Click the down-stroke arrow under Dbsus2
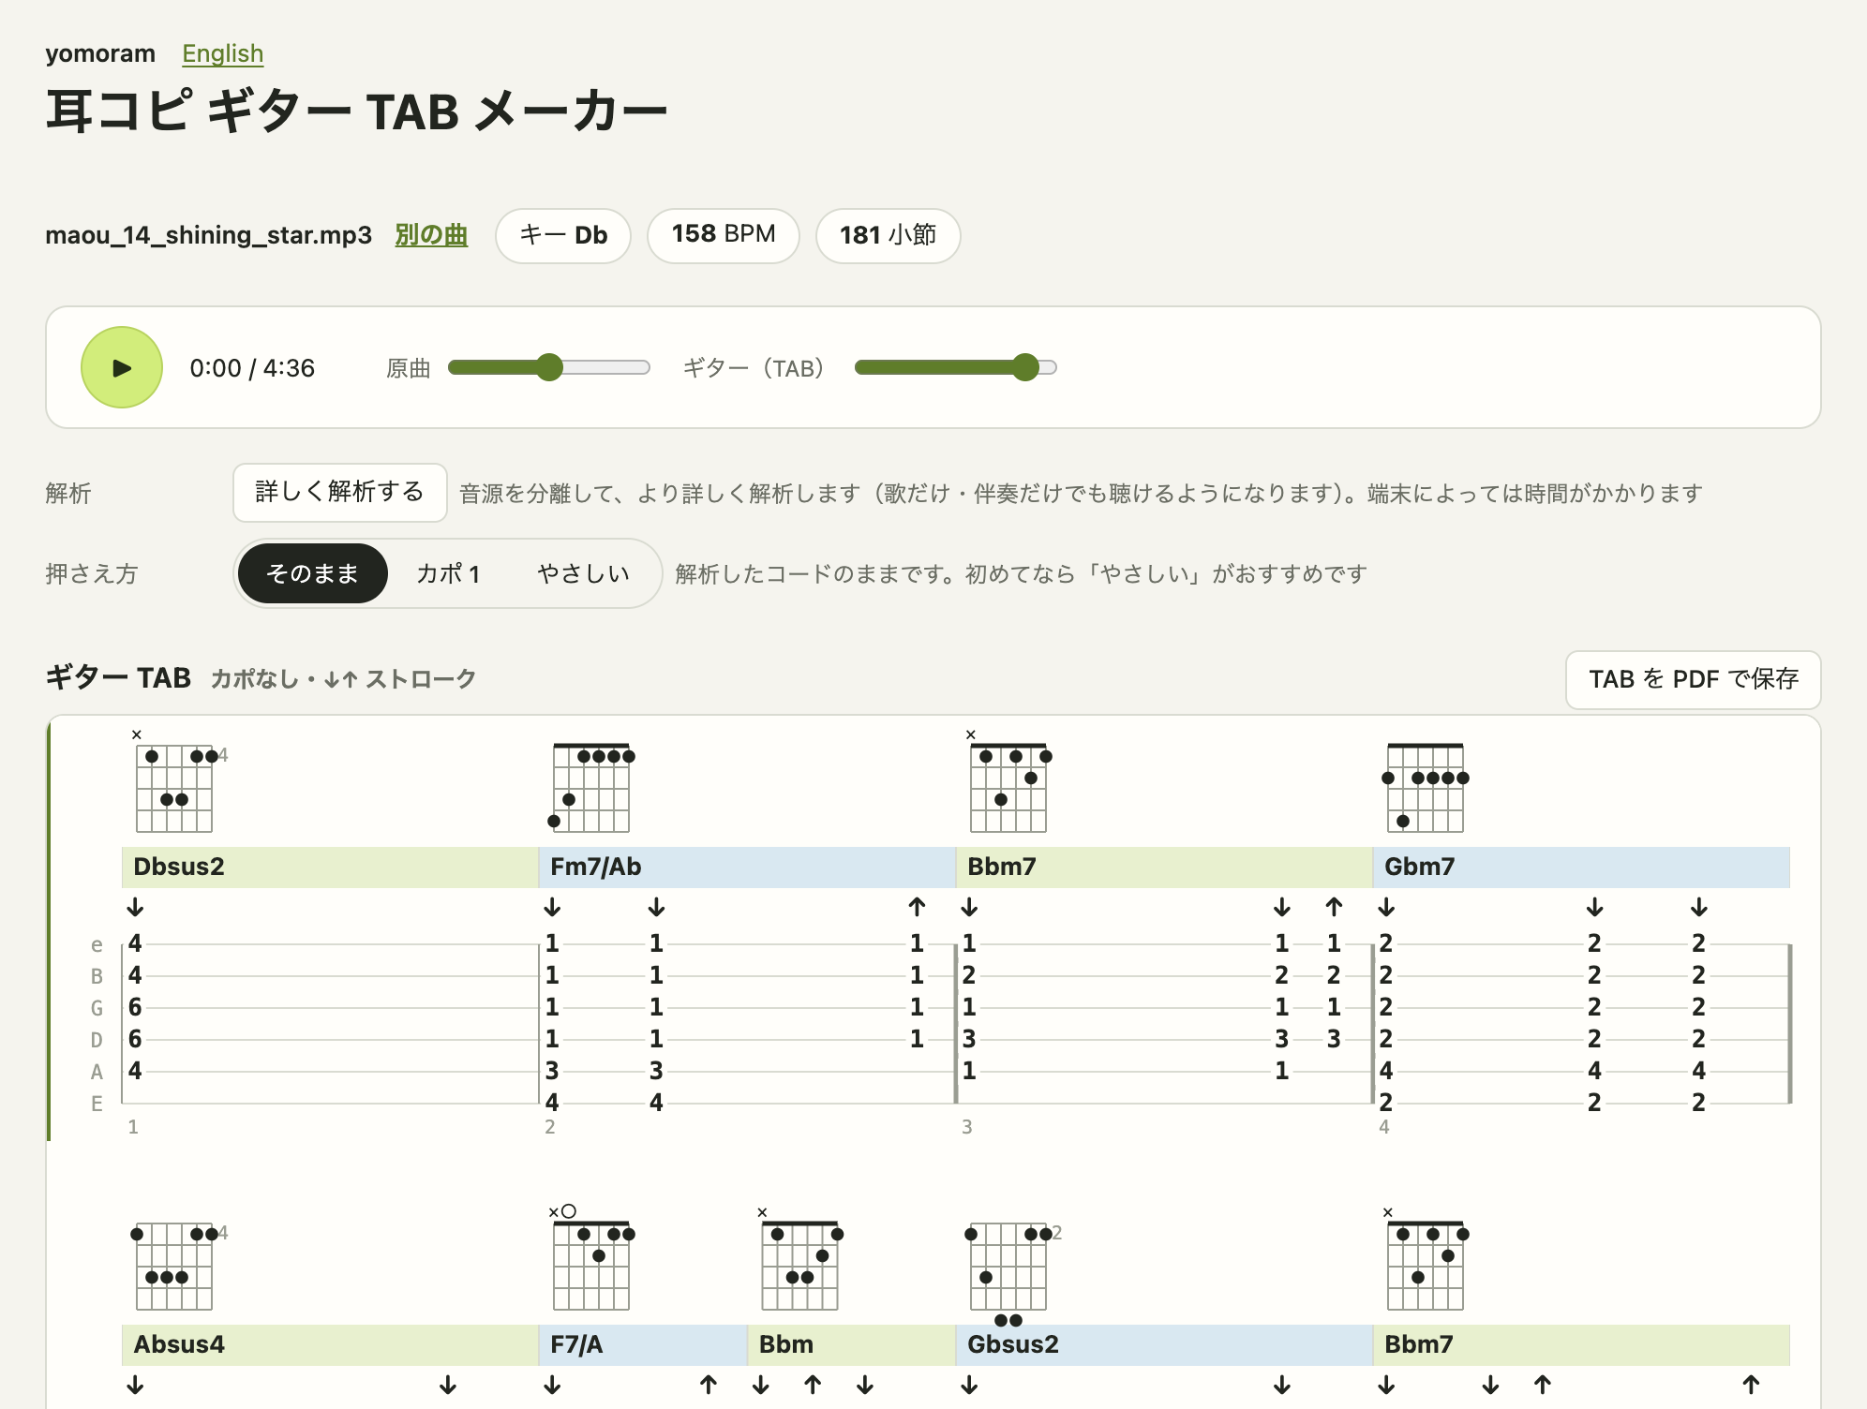The width and height of the screenshot is (1867, 1409). coord(135,907)
